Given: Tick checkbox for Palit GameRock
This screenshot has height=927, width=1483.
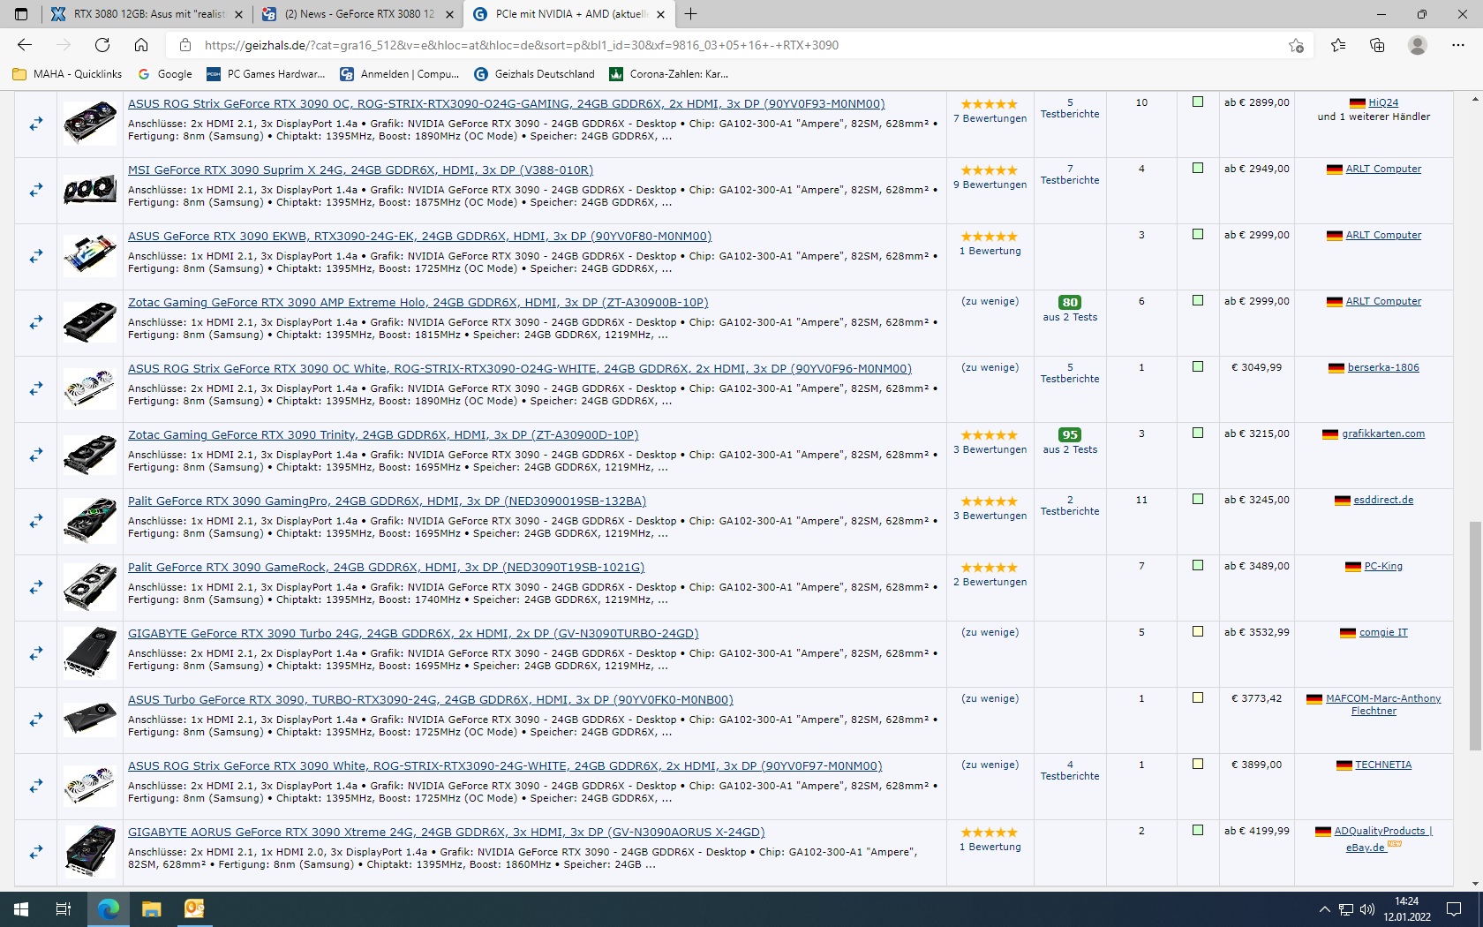Looking at the screenshot, I should tap(1198, 566).
